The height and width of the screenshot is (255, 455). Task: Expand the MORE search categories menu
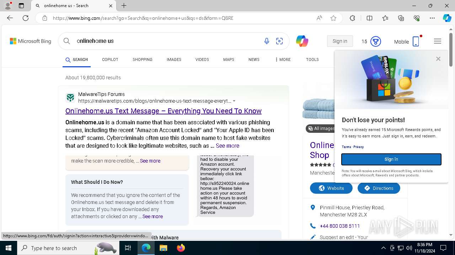pos(283,59)
